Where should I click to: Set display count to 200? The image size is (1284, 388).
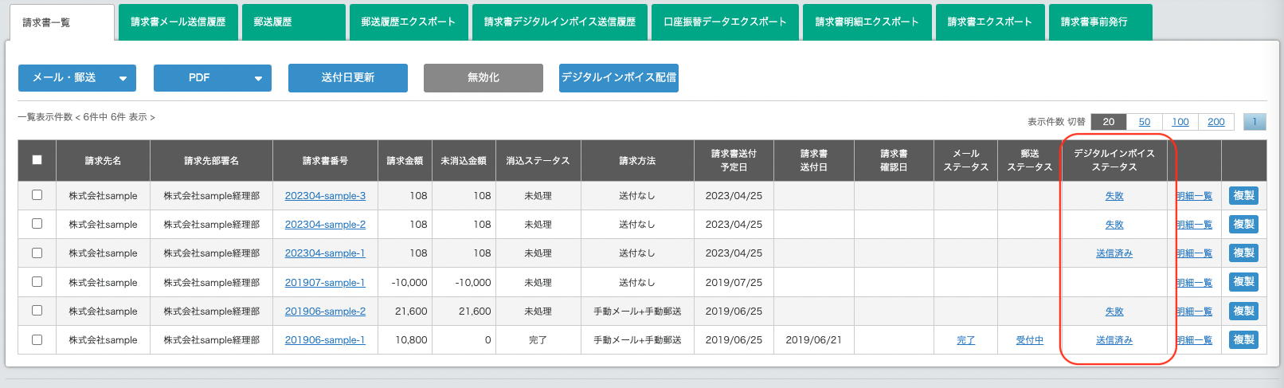point(1216,122)
